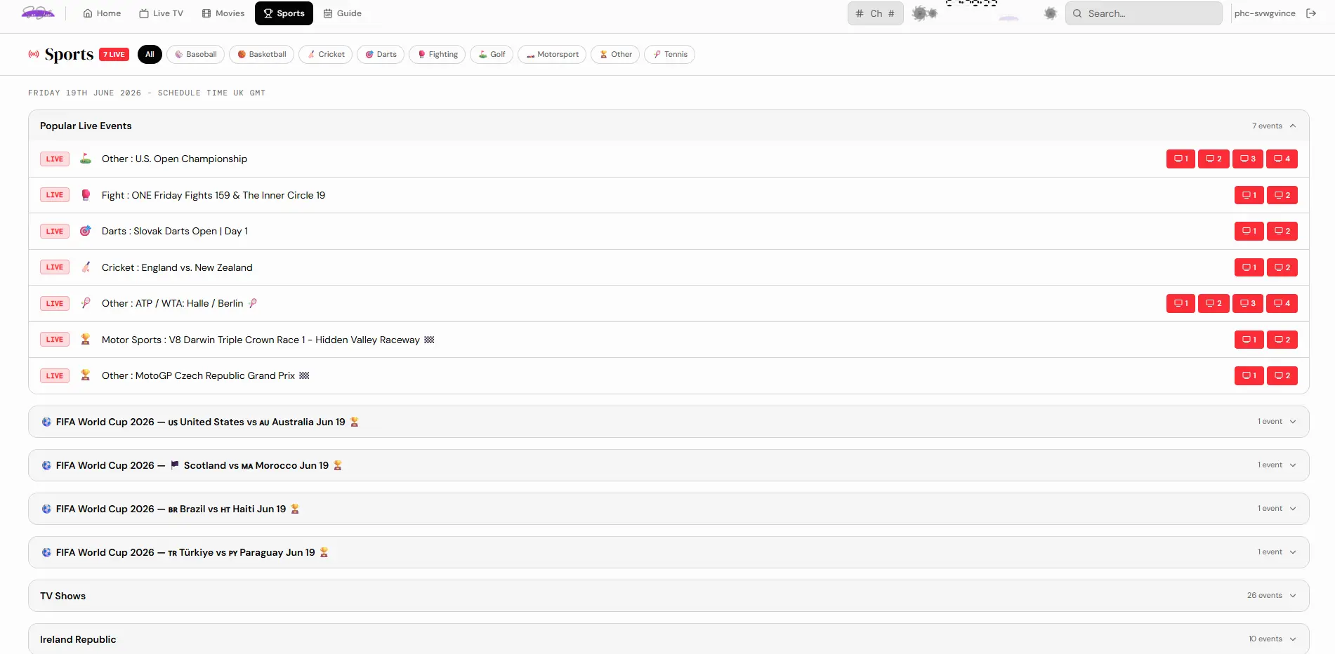1335x654 pixels.
Task: Filter by Tennis
Action: tap(670, 54)
